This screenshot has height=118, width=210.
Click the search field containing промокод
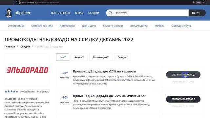point(147,13)
